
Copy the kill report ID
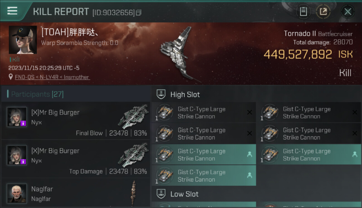pos(139,12)
